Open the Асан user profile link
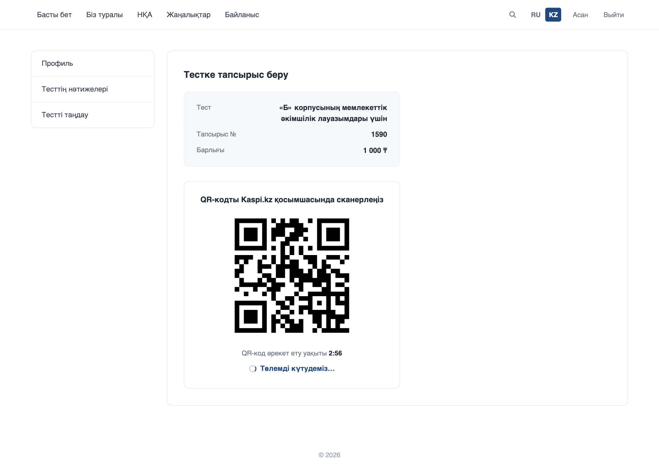659x471 pixels. [x=580, y=15]
